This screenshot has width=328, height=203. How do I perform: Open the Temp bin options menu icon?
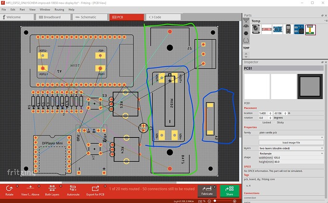(326, 20)
